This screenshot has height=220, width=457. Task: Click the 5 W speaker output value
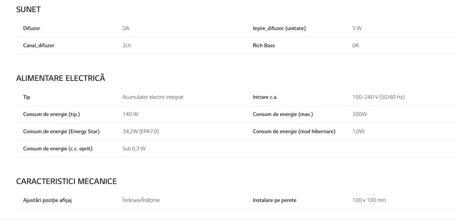tap(357, 28)
